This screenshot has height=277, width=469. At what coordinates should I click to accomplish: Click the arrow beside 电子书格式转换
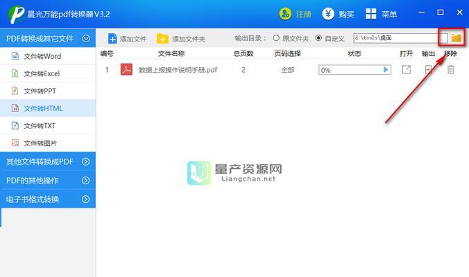click(86, 199)
